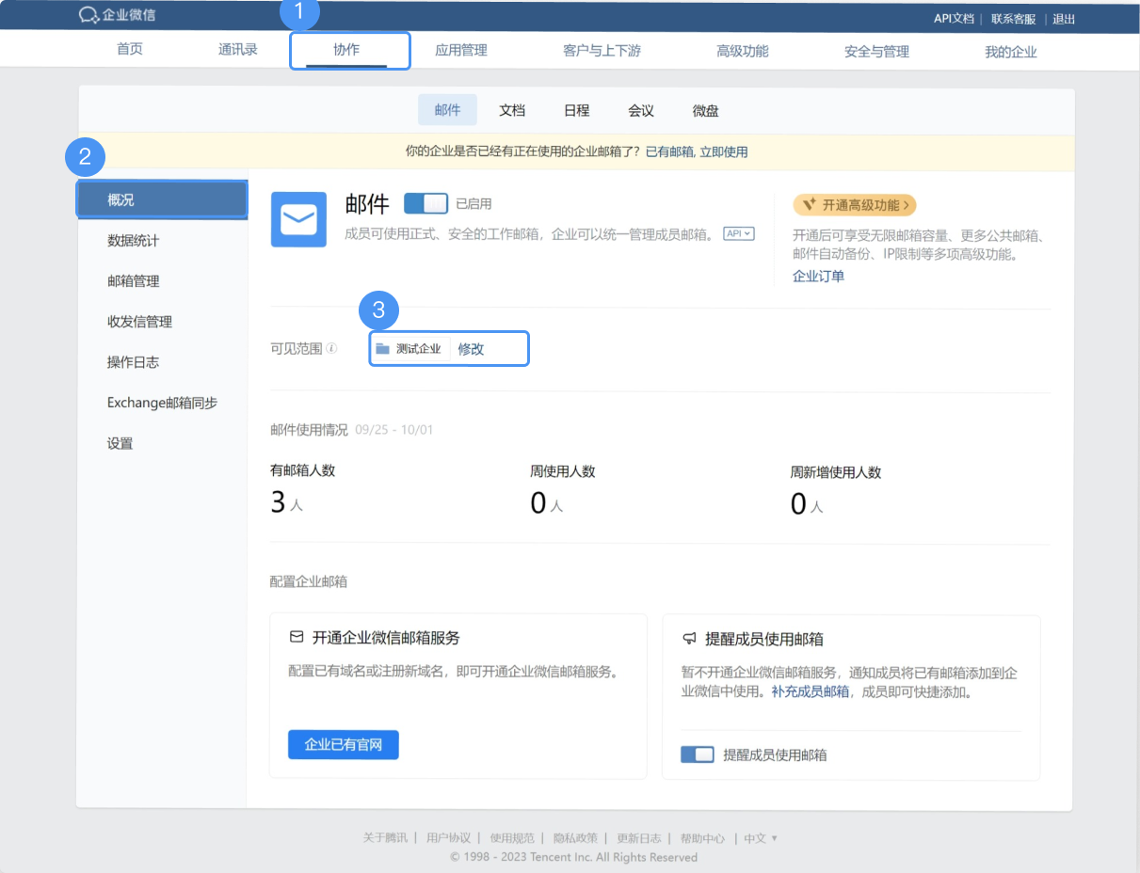This screenshot has width=1140, height=873.
Task: Open the 我的企业 tab
Action: point(1011,52)
